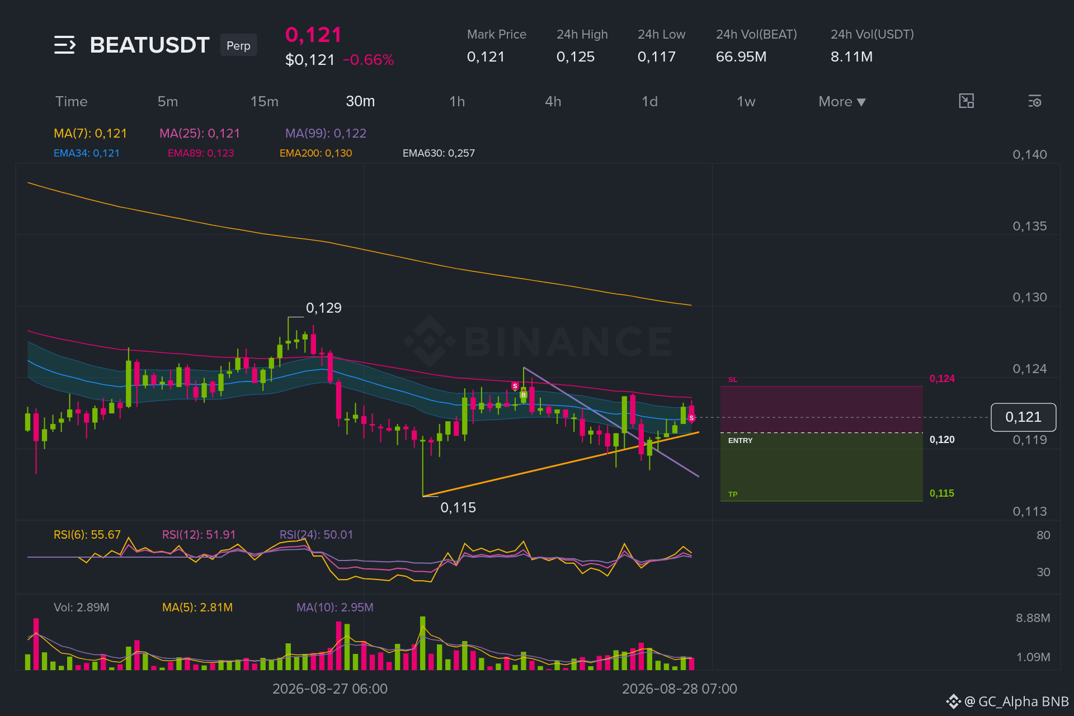Click the ENTRY label in the position box
Image resolution: width=1074 pixels, height=716 pixels.
coord(740,441)
